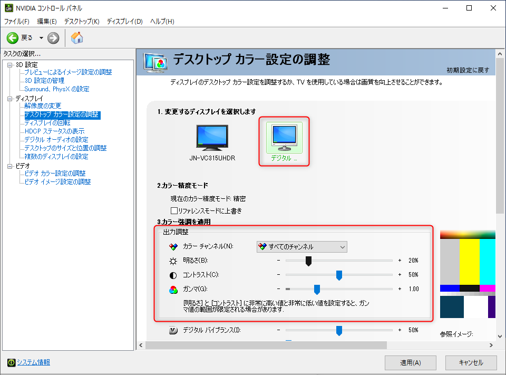This screenshot has height=375, width=506.
Task: Click the green Back arrow icon
Action: click(13, 38)
